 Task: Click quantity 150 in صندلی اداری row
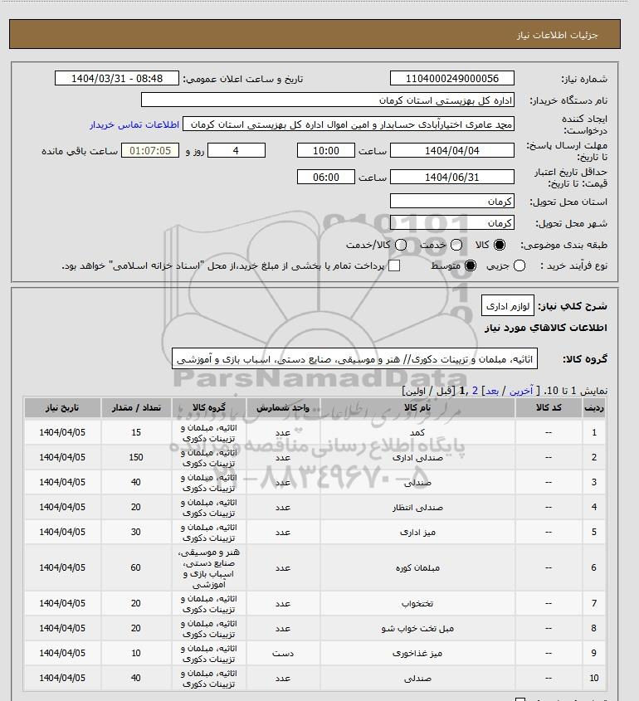[x=136, y=457]
